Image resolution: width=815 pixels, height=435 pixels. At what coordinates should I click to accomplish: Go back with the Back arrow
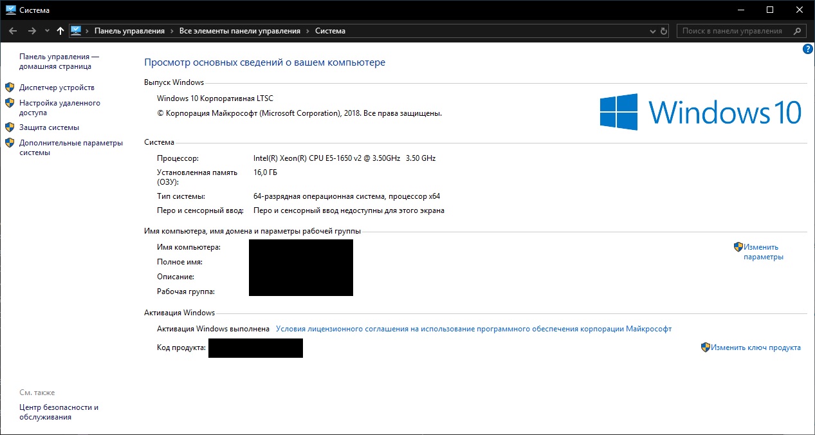click(x=13, y=31)
